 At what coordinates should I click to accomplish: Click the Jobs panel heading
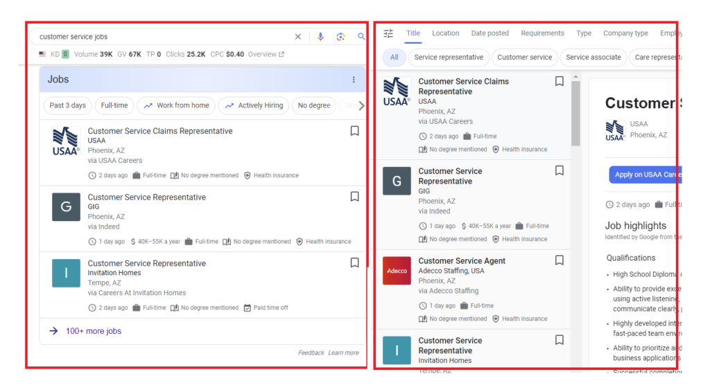[58, 80]
